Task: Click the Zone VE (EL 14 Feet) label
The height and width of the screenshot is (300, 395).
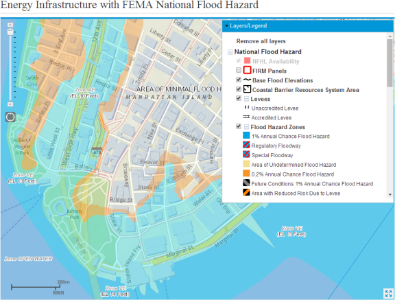Action: click(115, 291)
